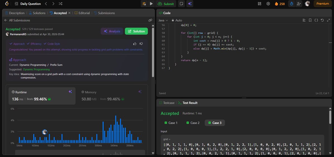334x157 pixels.
Task: Start the timer clock icon
Action: 291,4
